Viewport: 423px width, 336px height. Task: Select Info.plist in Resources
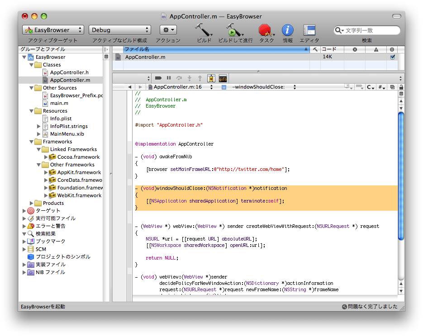(x=61, y=118)
